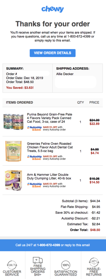The height and width of the screenshot is (279, 106).
Task: Select the Greenies cat treats product image
Action: tap(14, 151)
